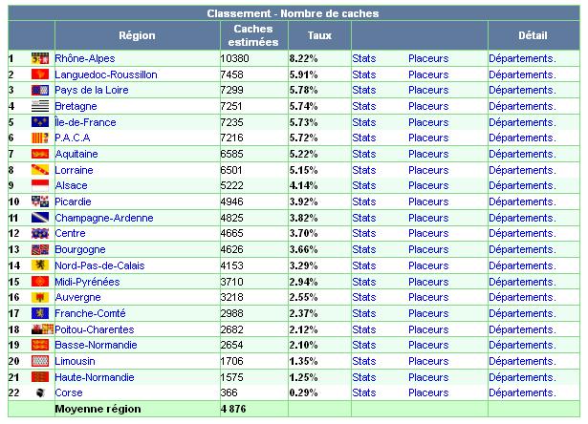Open the Pays de la Loire region link
588x424 pixels.
89,90
